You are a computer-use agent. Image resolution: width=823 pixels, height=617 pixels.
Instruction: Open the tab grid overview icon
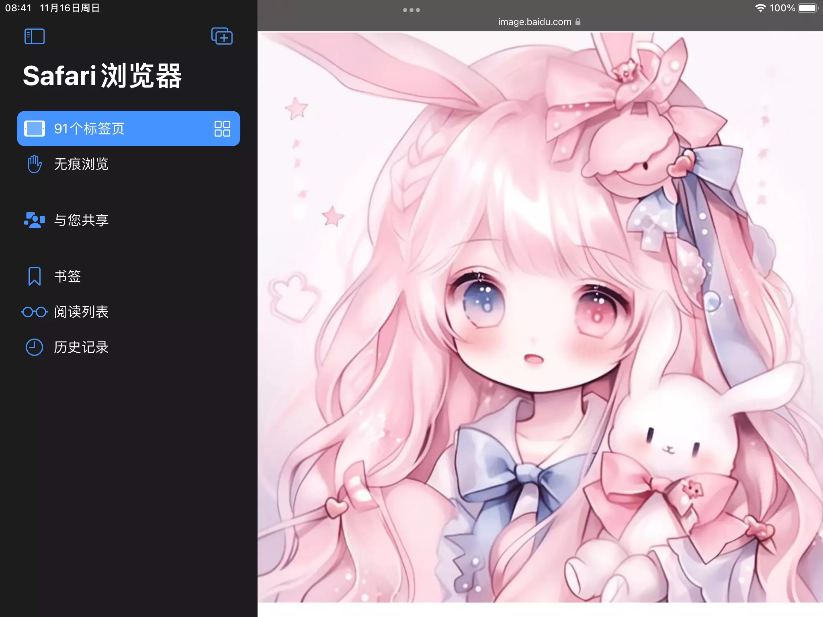click(x=222, y=129)
